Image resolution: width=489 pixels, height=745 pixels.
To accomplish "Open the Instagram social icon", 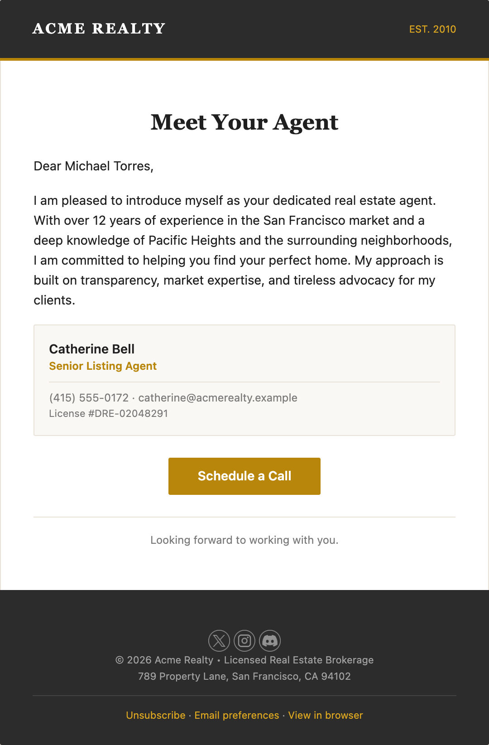I will 244,641.
